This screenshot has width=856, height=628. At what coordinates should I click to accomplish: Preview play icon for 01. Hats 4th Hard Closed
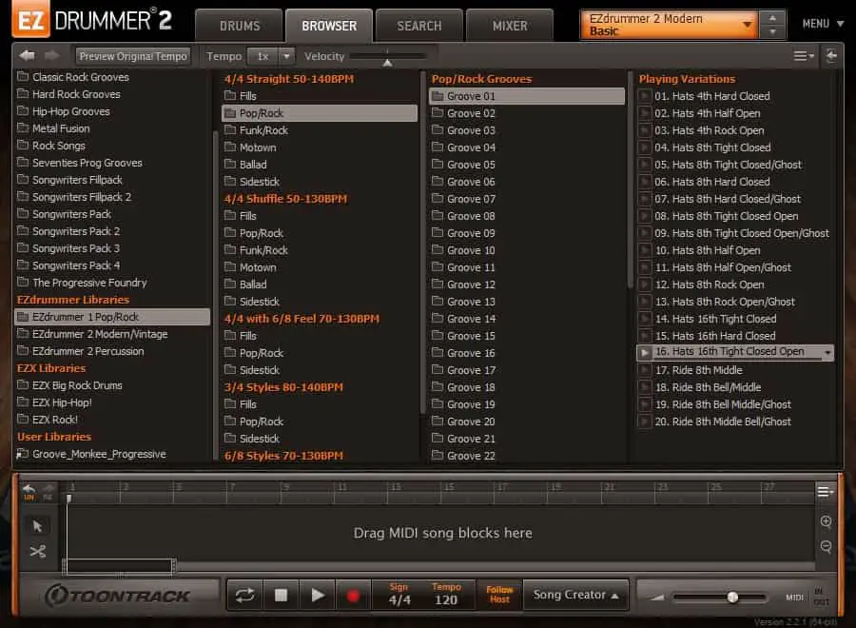click(645, 96)
